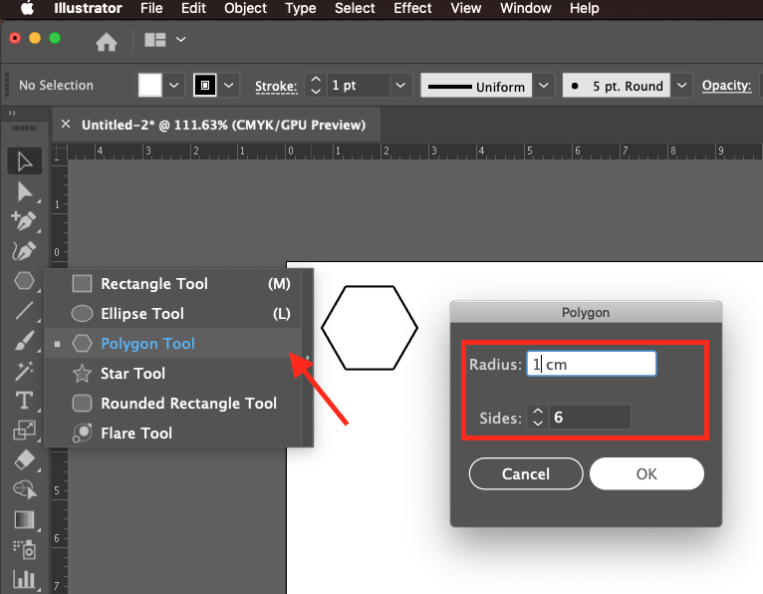
Task: Open the View menu
Action: tap(466, 8)
